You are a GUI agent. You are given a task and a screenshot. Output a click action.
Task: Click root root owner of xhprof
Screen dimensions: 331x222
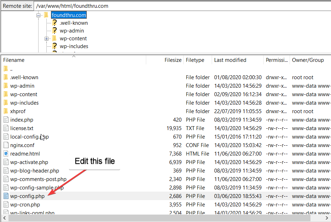302,111
